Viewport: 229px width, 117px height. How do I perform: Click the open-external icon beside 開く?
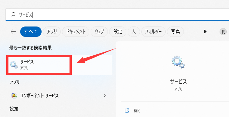(x=127, y=111)
